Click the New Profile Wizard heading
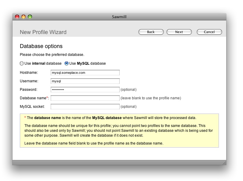The height and width of the screenshot is (181, 243). [x=43, y=32]
